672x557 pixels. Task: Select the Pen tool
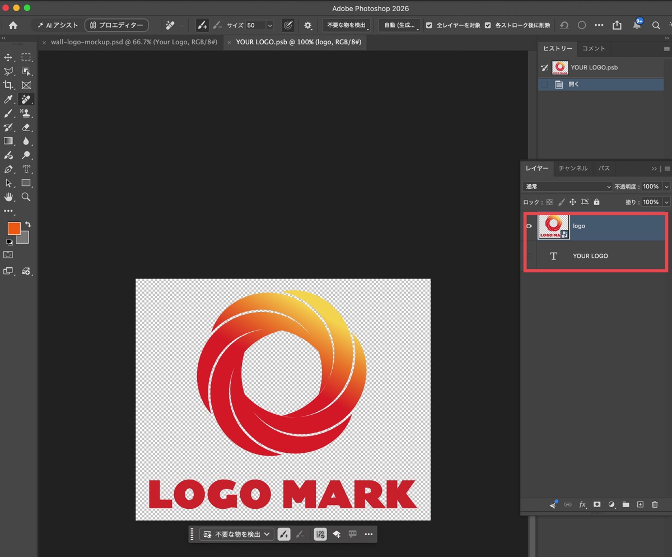(x=8, y=169)
